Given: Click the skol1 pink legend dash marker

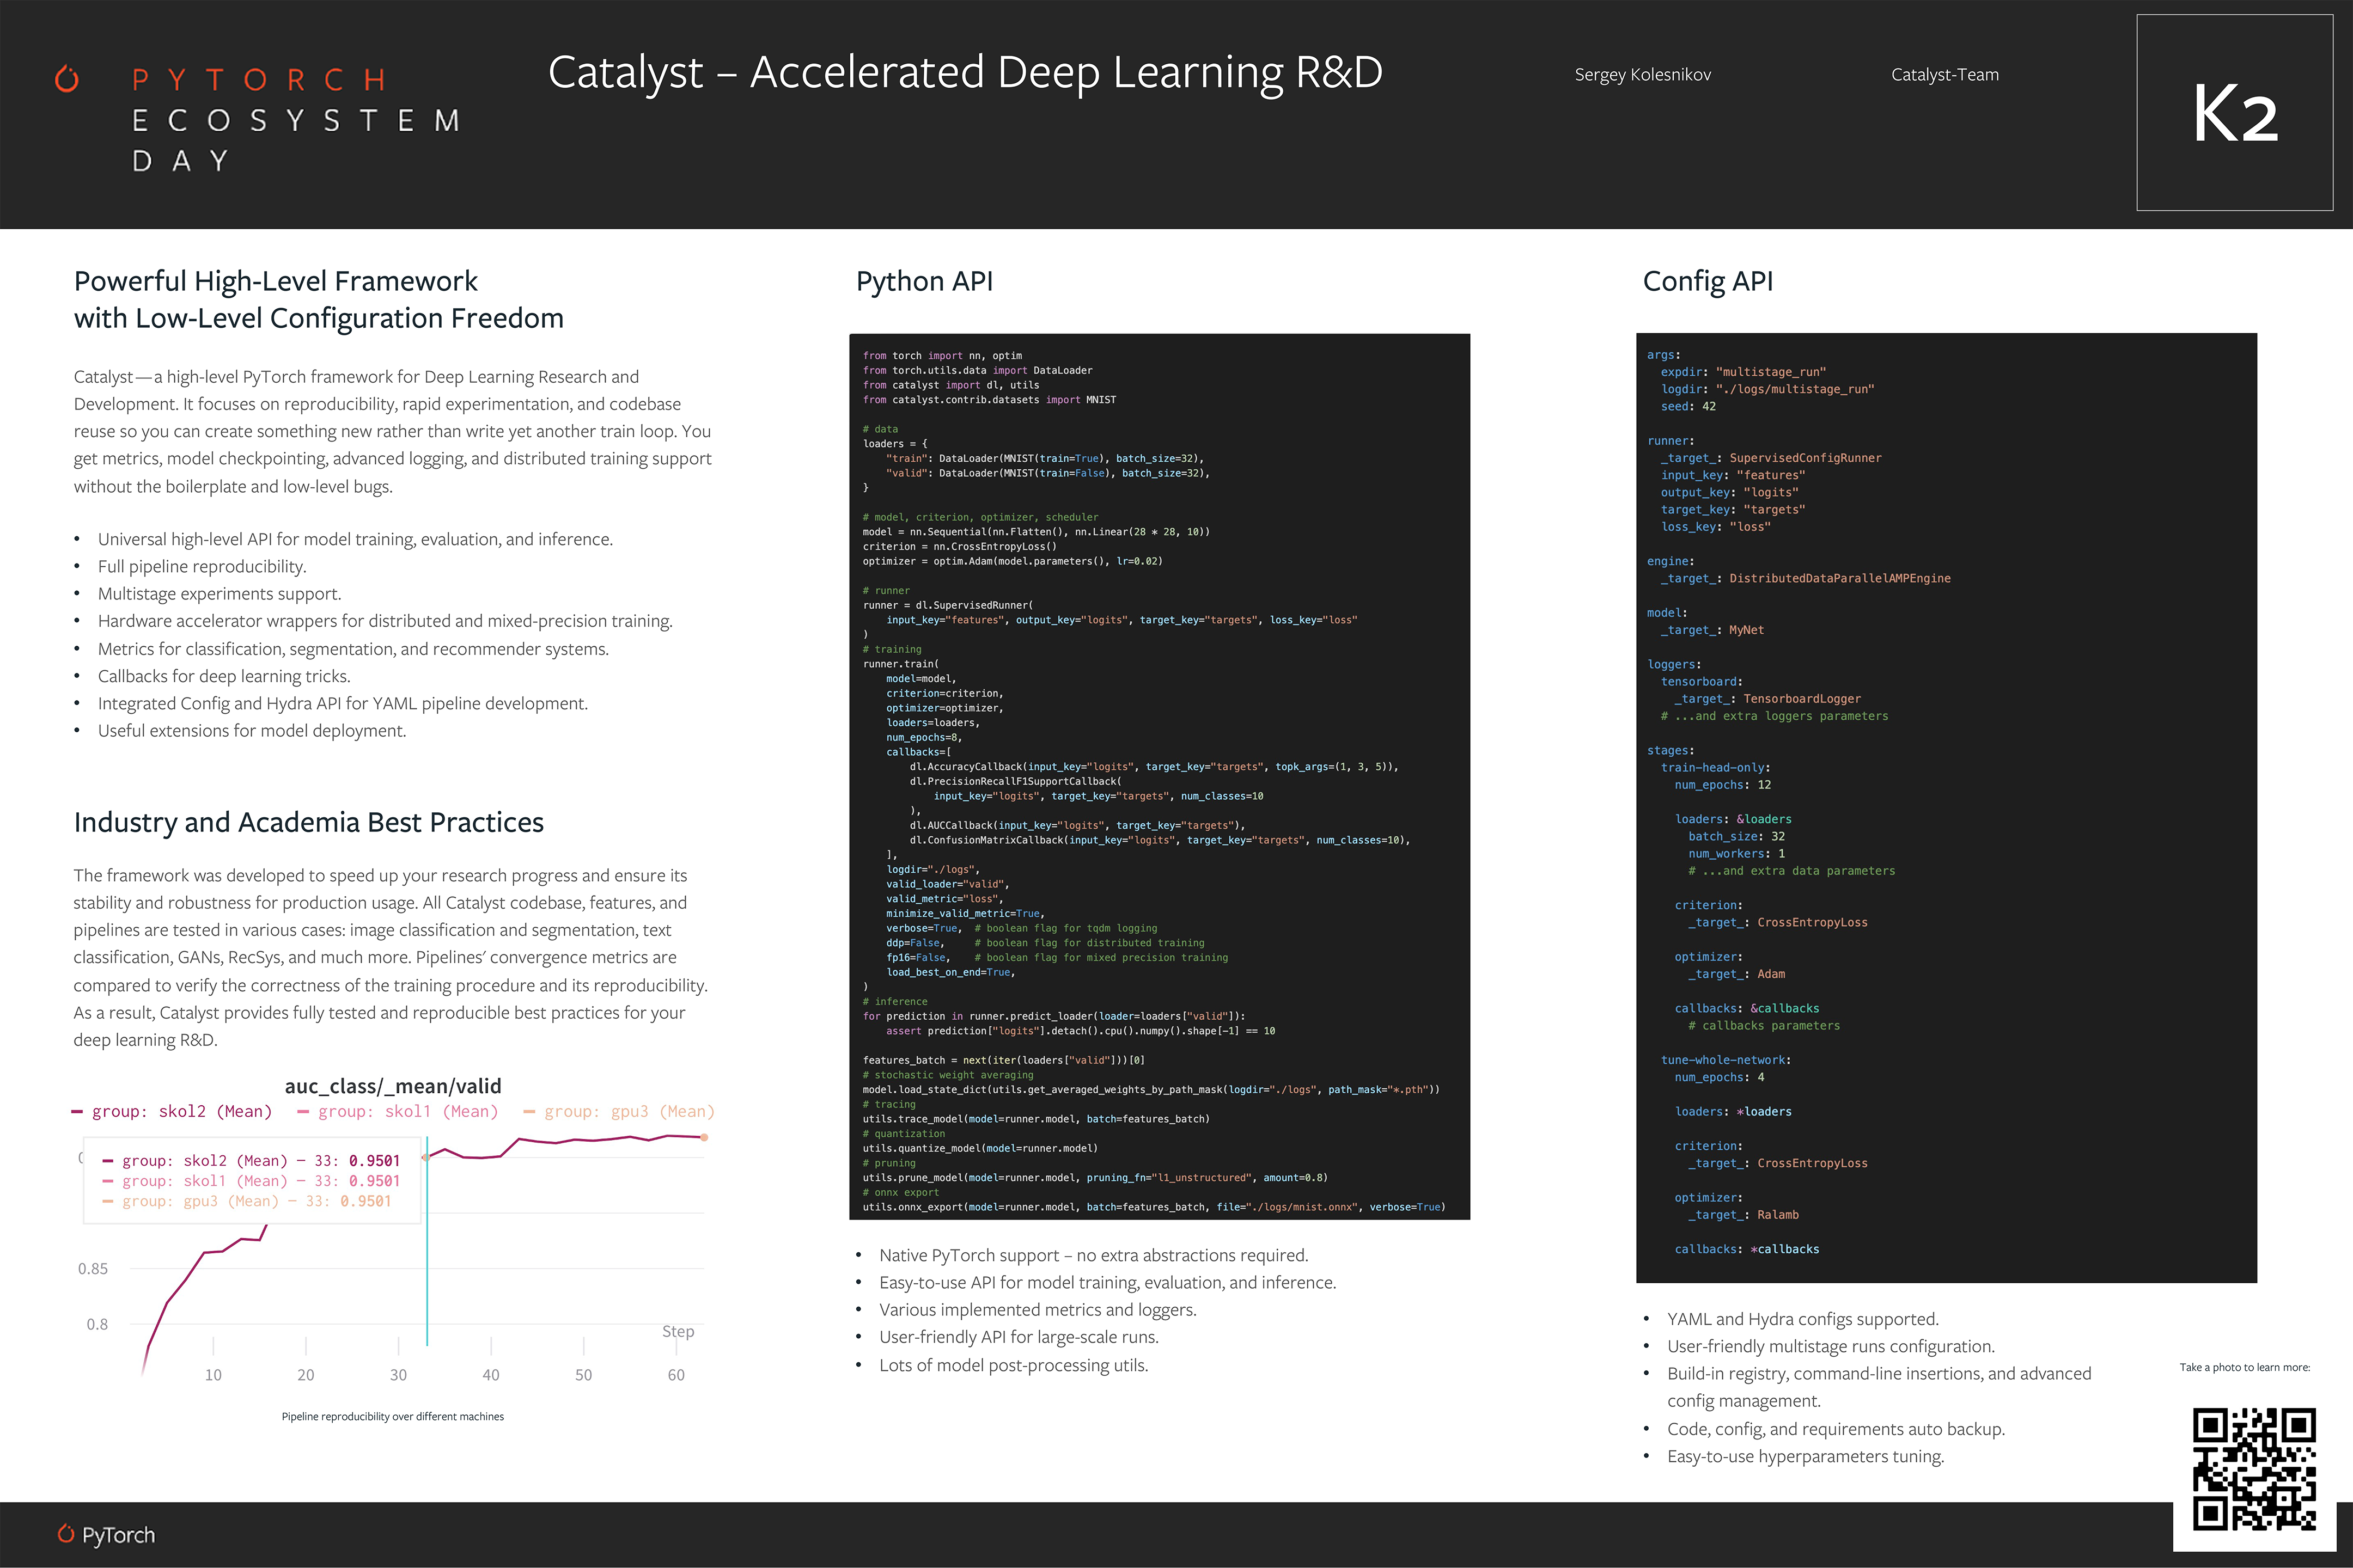Looking at the screenshot, I should pyautogui.click(x=303, y=1112).
